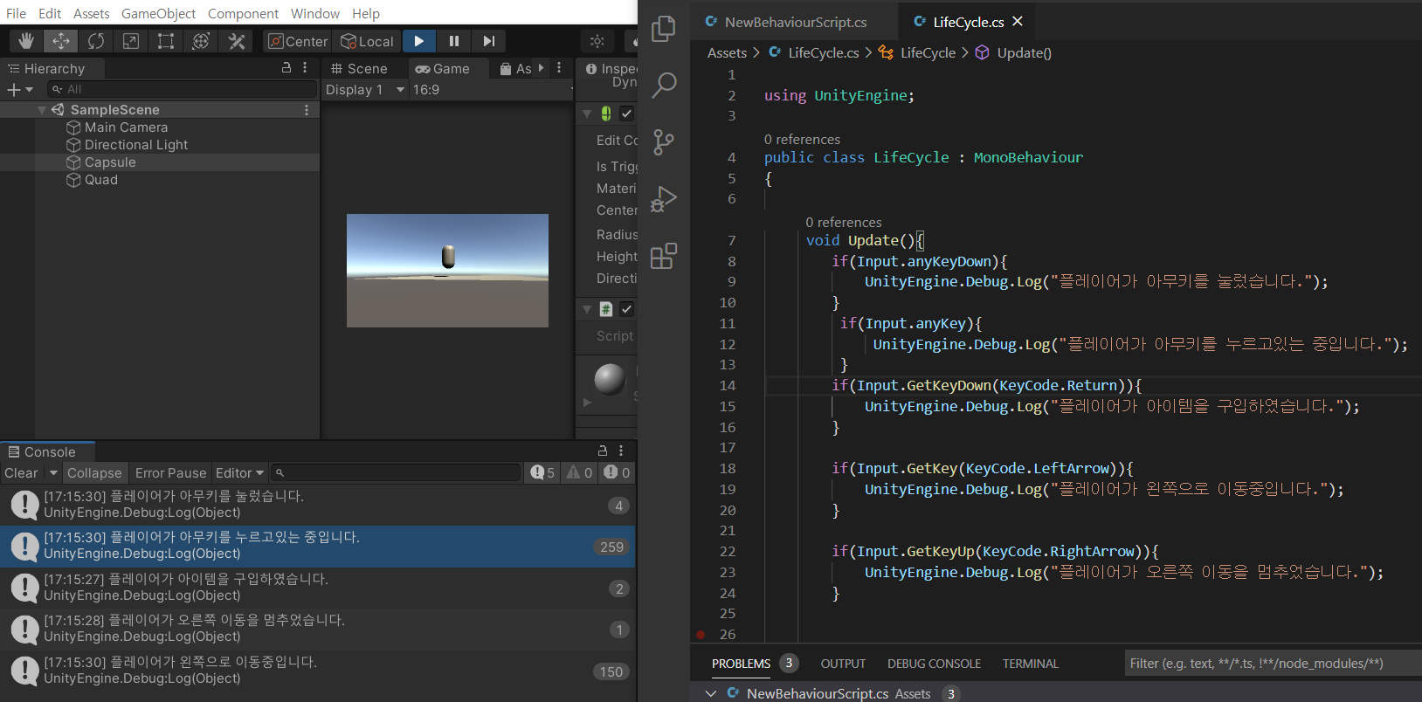Image resolution: width=1422 pixels, height=702 pixels.
Task: Focus the Console search field
Action: 396,472
